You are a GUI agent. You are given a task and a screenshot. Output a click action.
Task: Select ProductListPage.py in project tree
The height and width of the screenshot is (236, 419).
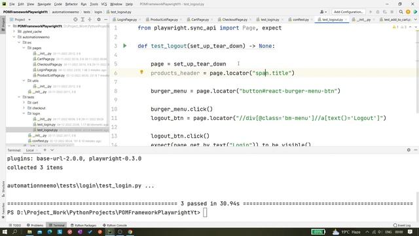pyautogui.click(x=51, y=75)
